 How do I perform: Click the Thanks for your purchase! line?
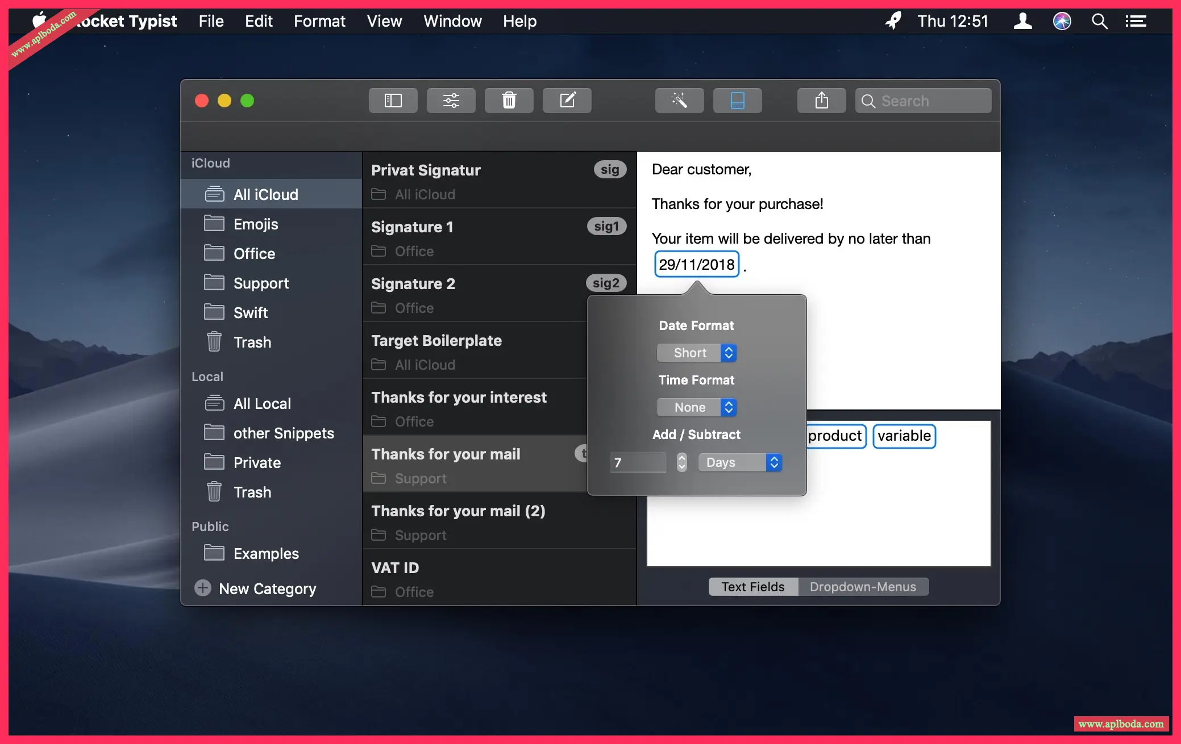coord(737,204)
